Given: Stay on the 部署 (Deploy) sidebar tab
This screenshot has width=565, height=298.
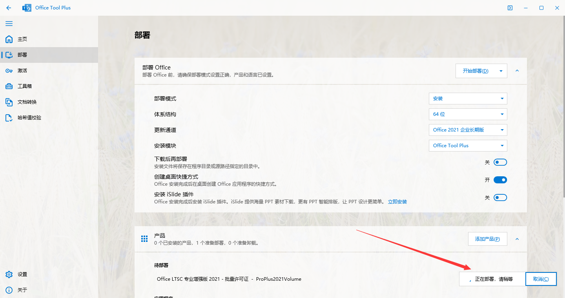Looking at the screenshot, I should (22, 55).
